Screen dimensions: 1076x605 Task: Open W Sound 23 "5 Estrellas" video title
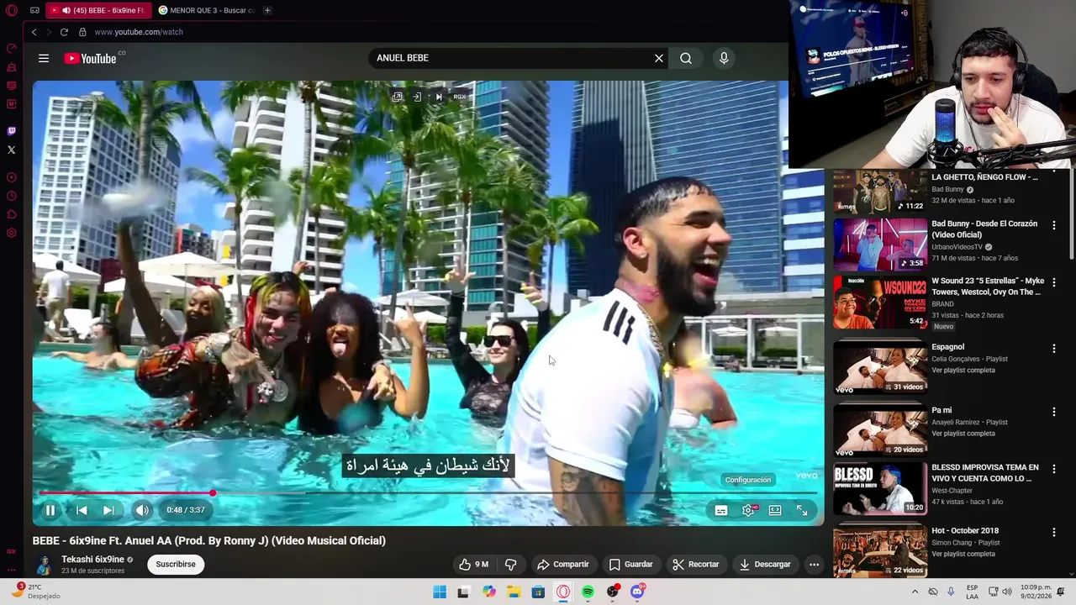coord(988,287)
